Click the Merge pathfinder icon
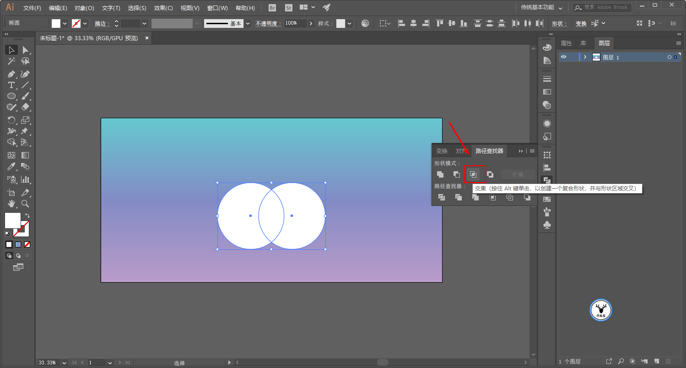 point(475,197)
